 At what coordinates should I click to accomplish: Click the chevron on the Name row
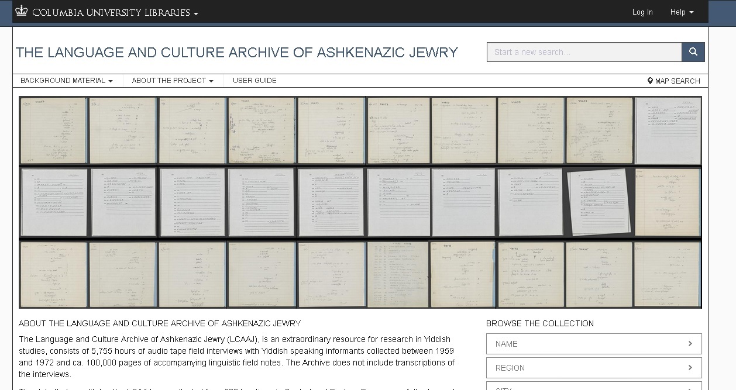click(x=690, y=344)
